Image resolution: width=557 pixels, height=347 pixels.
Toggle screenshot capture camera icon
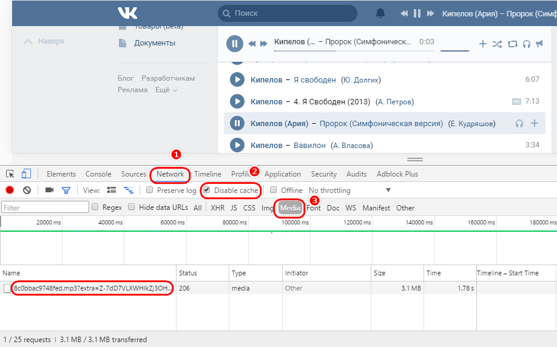[x=49, y=190]
